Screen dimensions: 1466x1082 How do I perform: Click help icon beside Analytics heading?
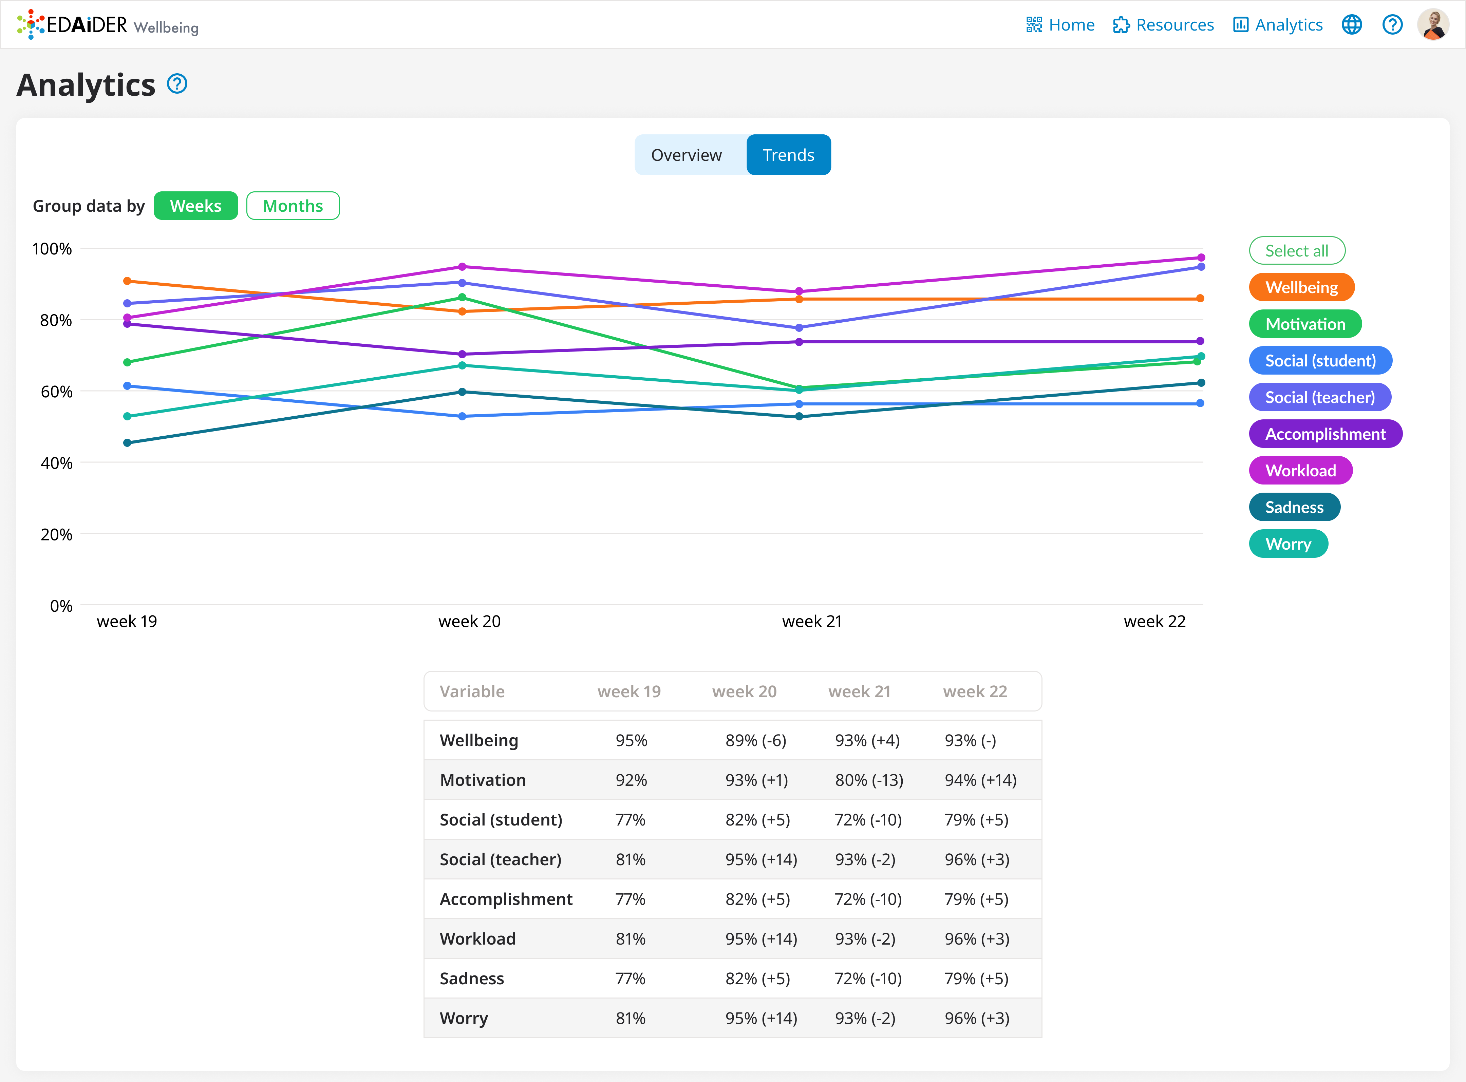177,84
